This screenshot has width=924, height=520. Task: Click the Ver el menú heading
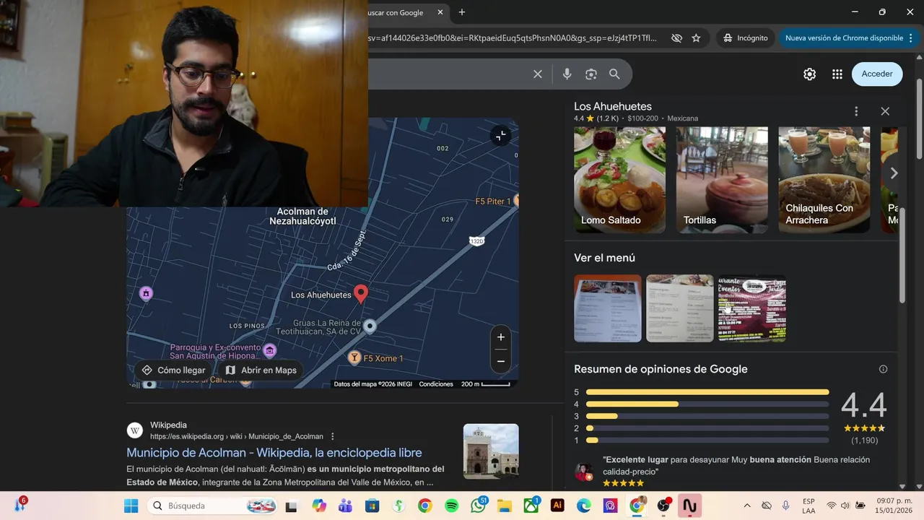click(604, 258)
